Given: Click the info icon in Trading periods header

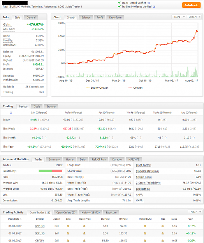Looking at the screenshot, I should click(x=11, y=113).
